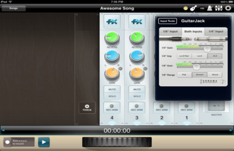This screenshot has width=234, height=151.
Task: Tap the small round button beside track 3 gain
Action: point(145,68)
